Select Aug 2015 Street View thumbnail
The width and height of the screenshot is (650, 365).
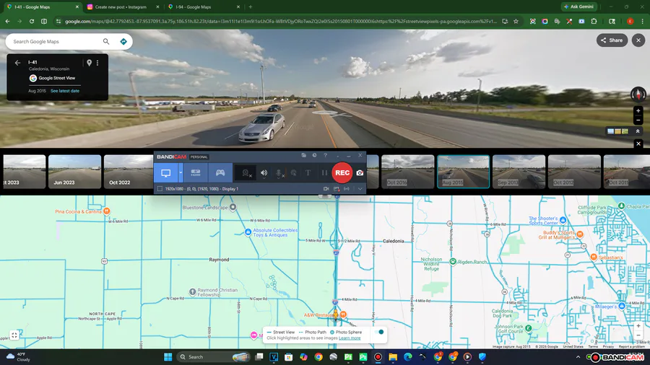463,172
